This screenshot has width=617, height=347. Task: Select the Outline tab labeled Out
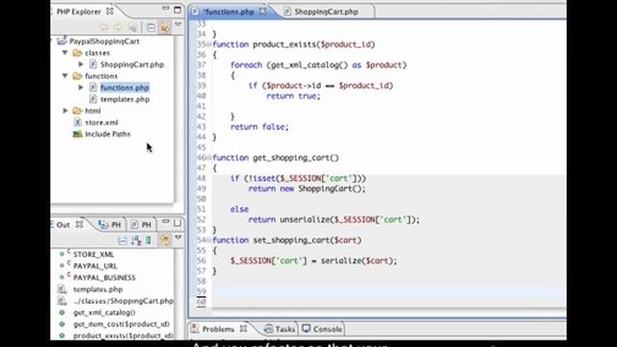[63, 225]
